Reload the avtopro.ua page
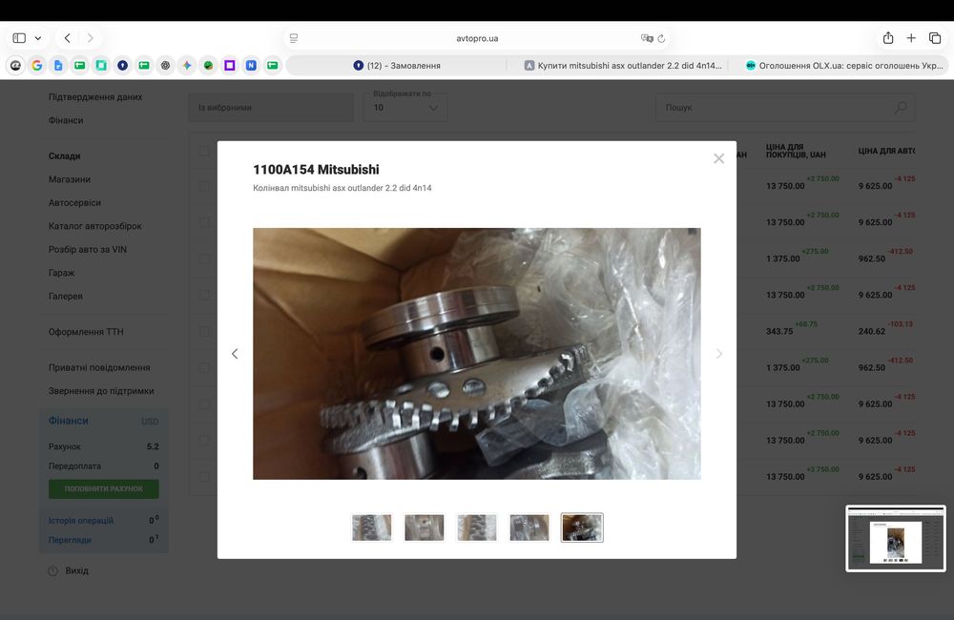This screenshot has height=620, width=954. pyautogui.click(x=661, y=38)
